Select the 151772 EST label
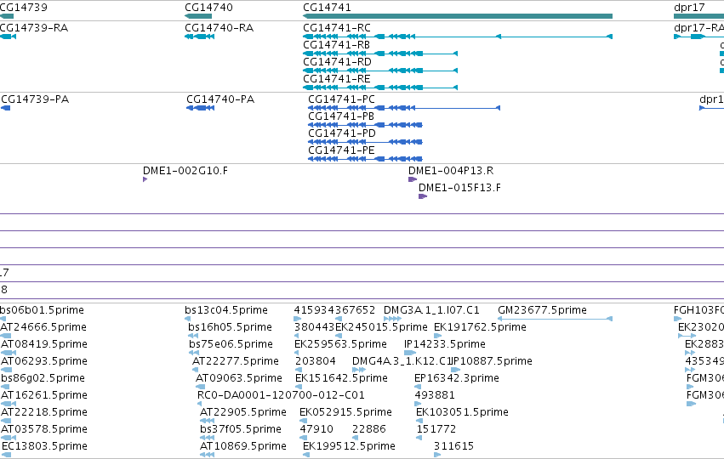The image size is (724, 459). pos(436,429)
